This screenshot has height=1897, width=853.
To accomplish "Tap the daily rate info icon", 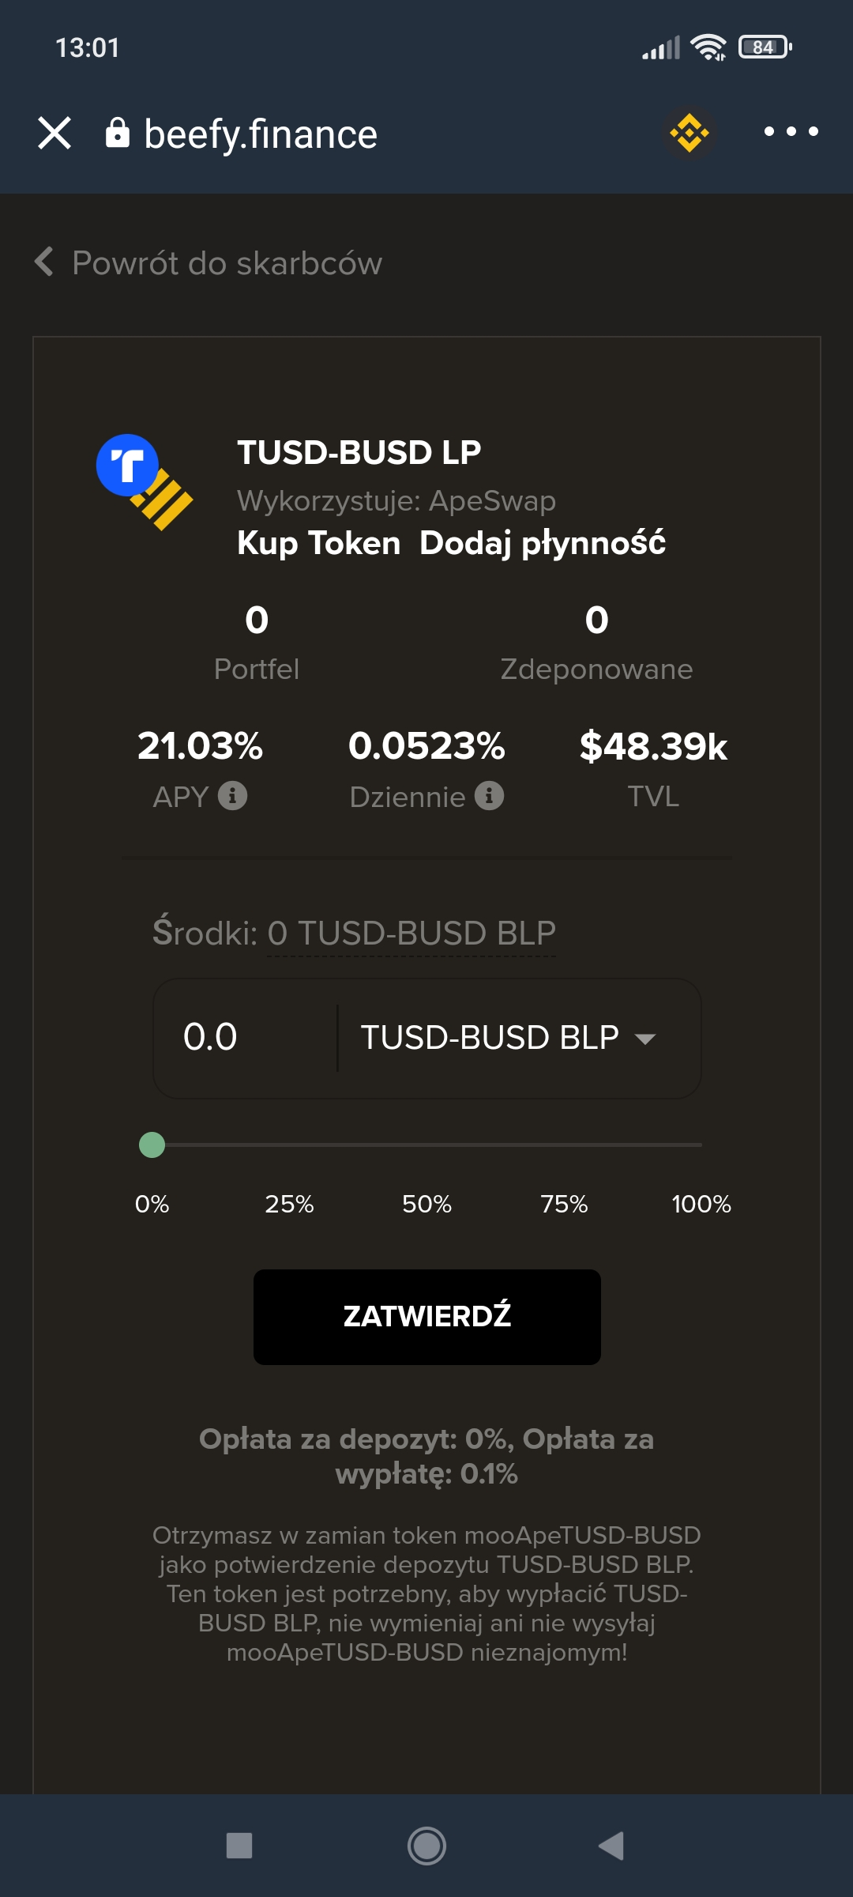I will click(490, 796).
